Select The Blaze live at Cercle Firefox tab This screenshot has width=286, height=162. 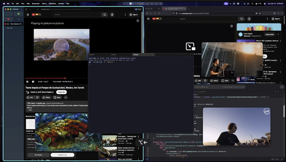[174, 8]
